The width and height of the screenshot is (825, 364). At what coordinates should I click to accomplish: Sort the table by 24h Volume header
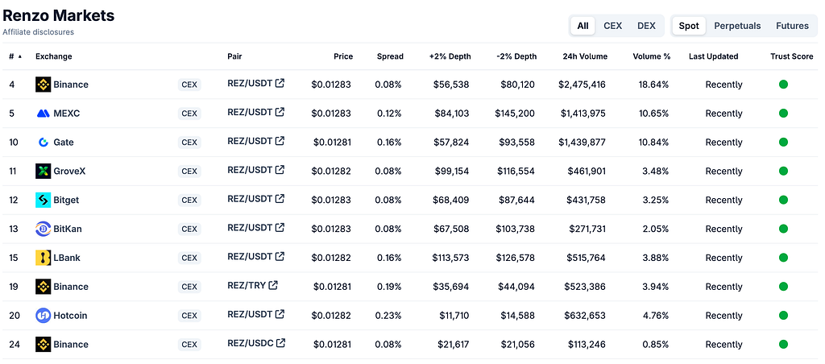click(585, 56)
